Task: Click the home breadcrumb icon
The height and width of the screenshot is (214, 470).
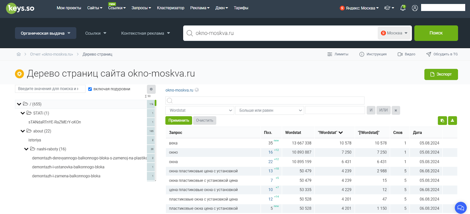Action: coord(19,54)
